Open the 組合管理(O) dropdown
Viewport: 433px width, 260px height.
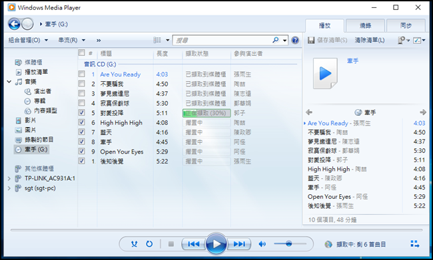pos(28,41)
